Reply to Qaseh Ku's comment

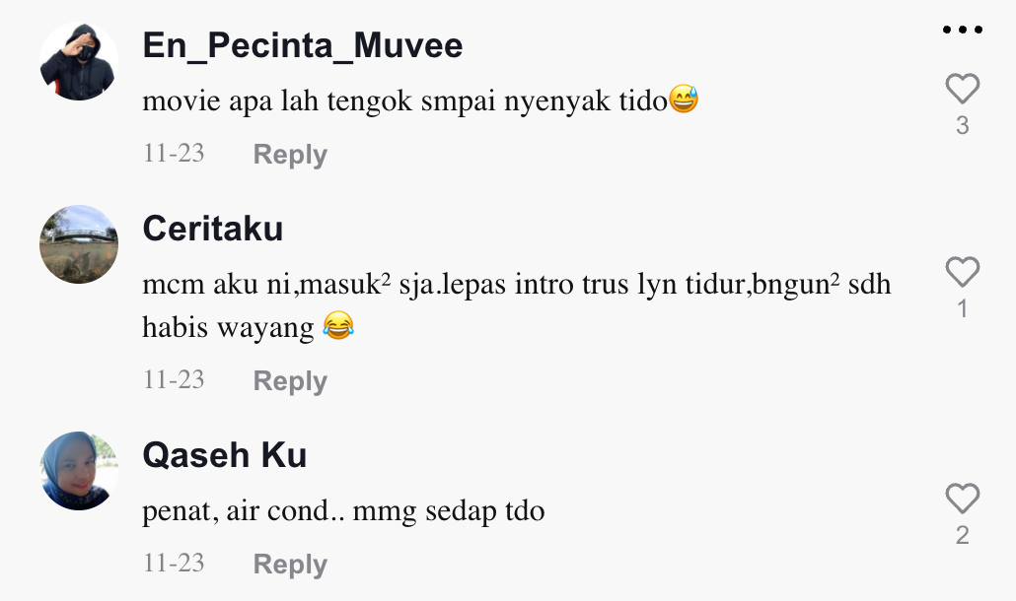[290, 565]
